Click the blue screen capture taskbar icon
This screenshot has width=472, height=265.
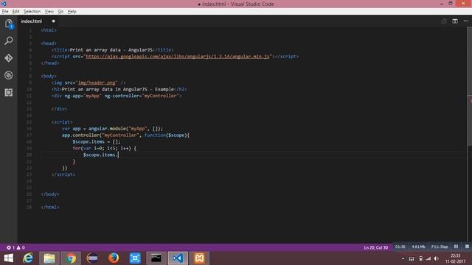tap(135, 258)
